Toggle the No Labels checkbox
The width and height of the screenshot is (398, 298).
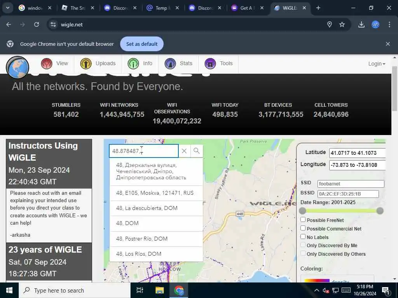click(x=303, y=237)
